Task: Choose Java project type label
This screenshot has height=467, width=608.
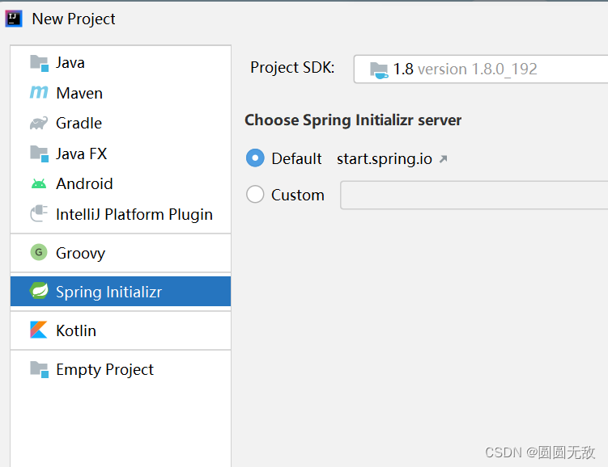Action: [x=70, y=63]
